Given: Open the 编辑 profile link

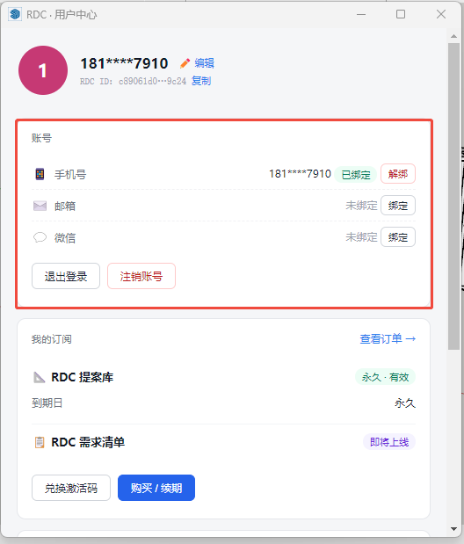Looking at the screenshot, I should (x=204, y=63).
